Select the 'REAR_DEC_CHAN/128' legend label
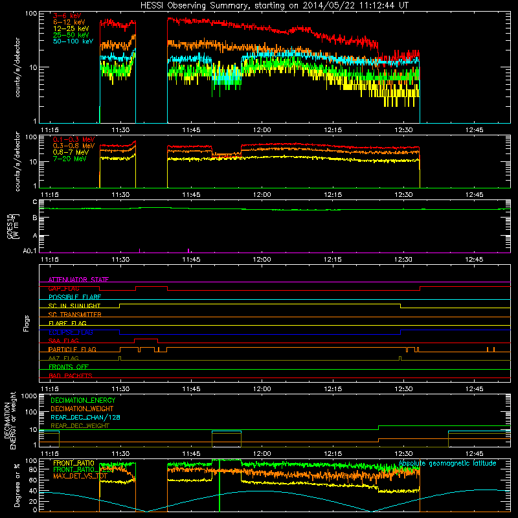This screenshot has height=518, width=518. click(x=85, y=417)
